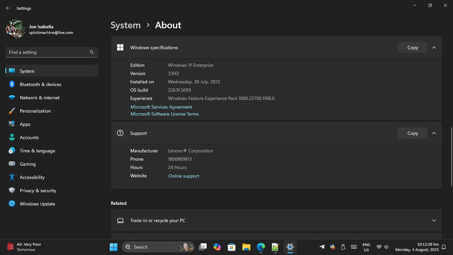Collapse the Support section
The image size is (453, 255).
click(434, 133)
